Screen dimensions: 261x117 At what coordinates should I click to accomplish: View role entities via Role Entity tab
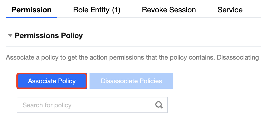tap(97, 10)
